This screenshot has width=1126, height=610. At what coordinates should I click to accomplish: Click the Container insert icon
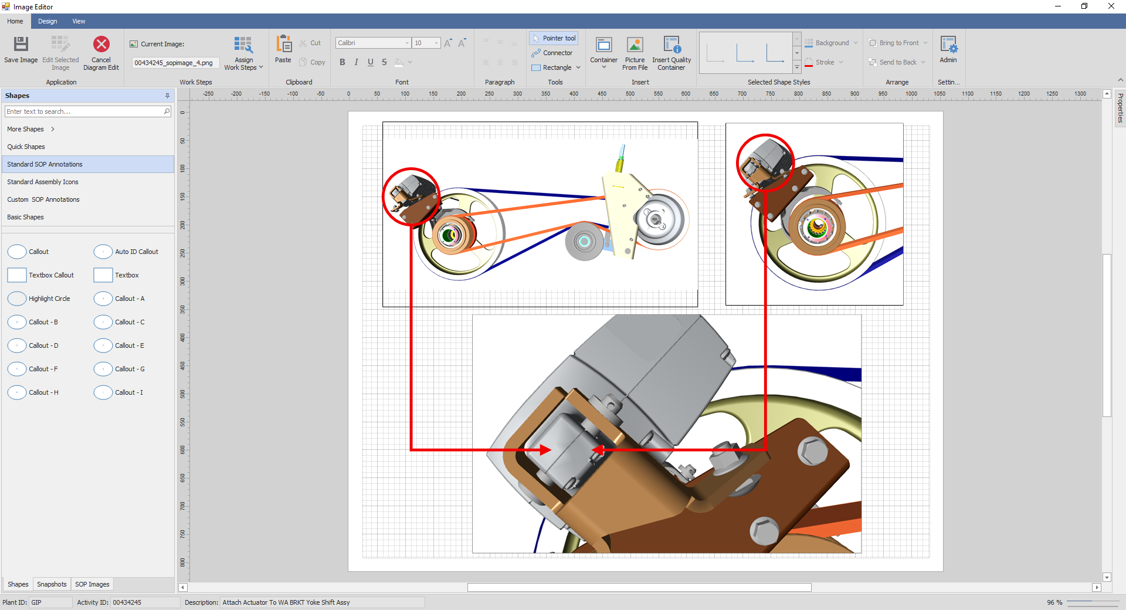click(603, 45)
